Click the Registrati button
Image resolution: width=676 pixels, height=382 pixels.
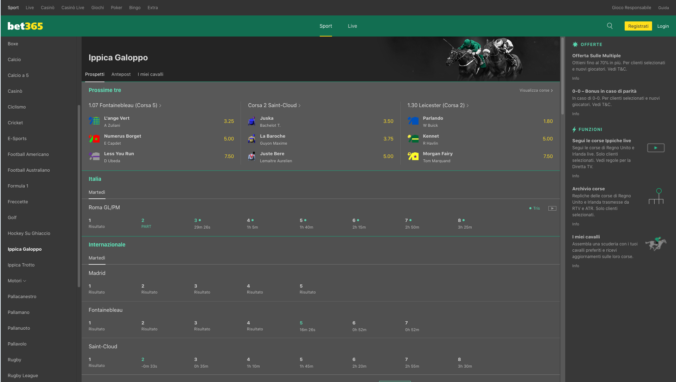(638, 26)
